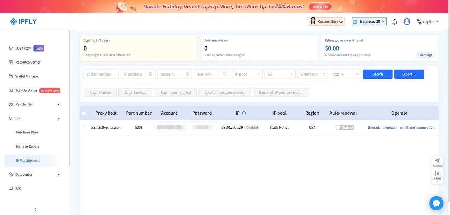Toggle the Auto-renewal Disabled switch
Image resolution: width=450 pixels, height=215 pixels.
345,128
